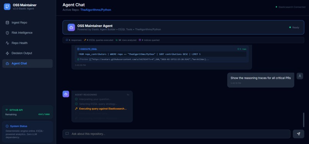Image resolution: width=309 pixels, height=144 pixels.
Task: Click the check icon beside 'Interpreting your question'
Action: 76,99
